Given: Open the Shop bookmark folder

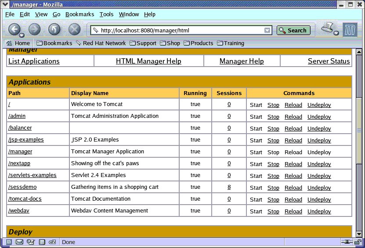Looking at the screenshot, I should point(170,43).
